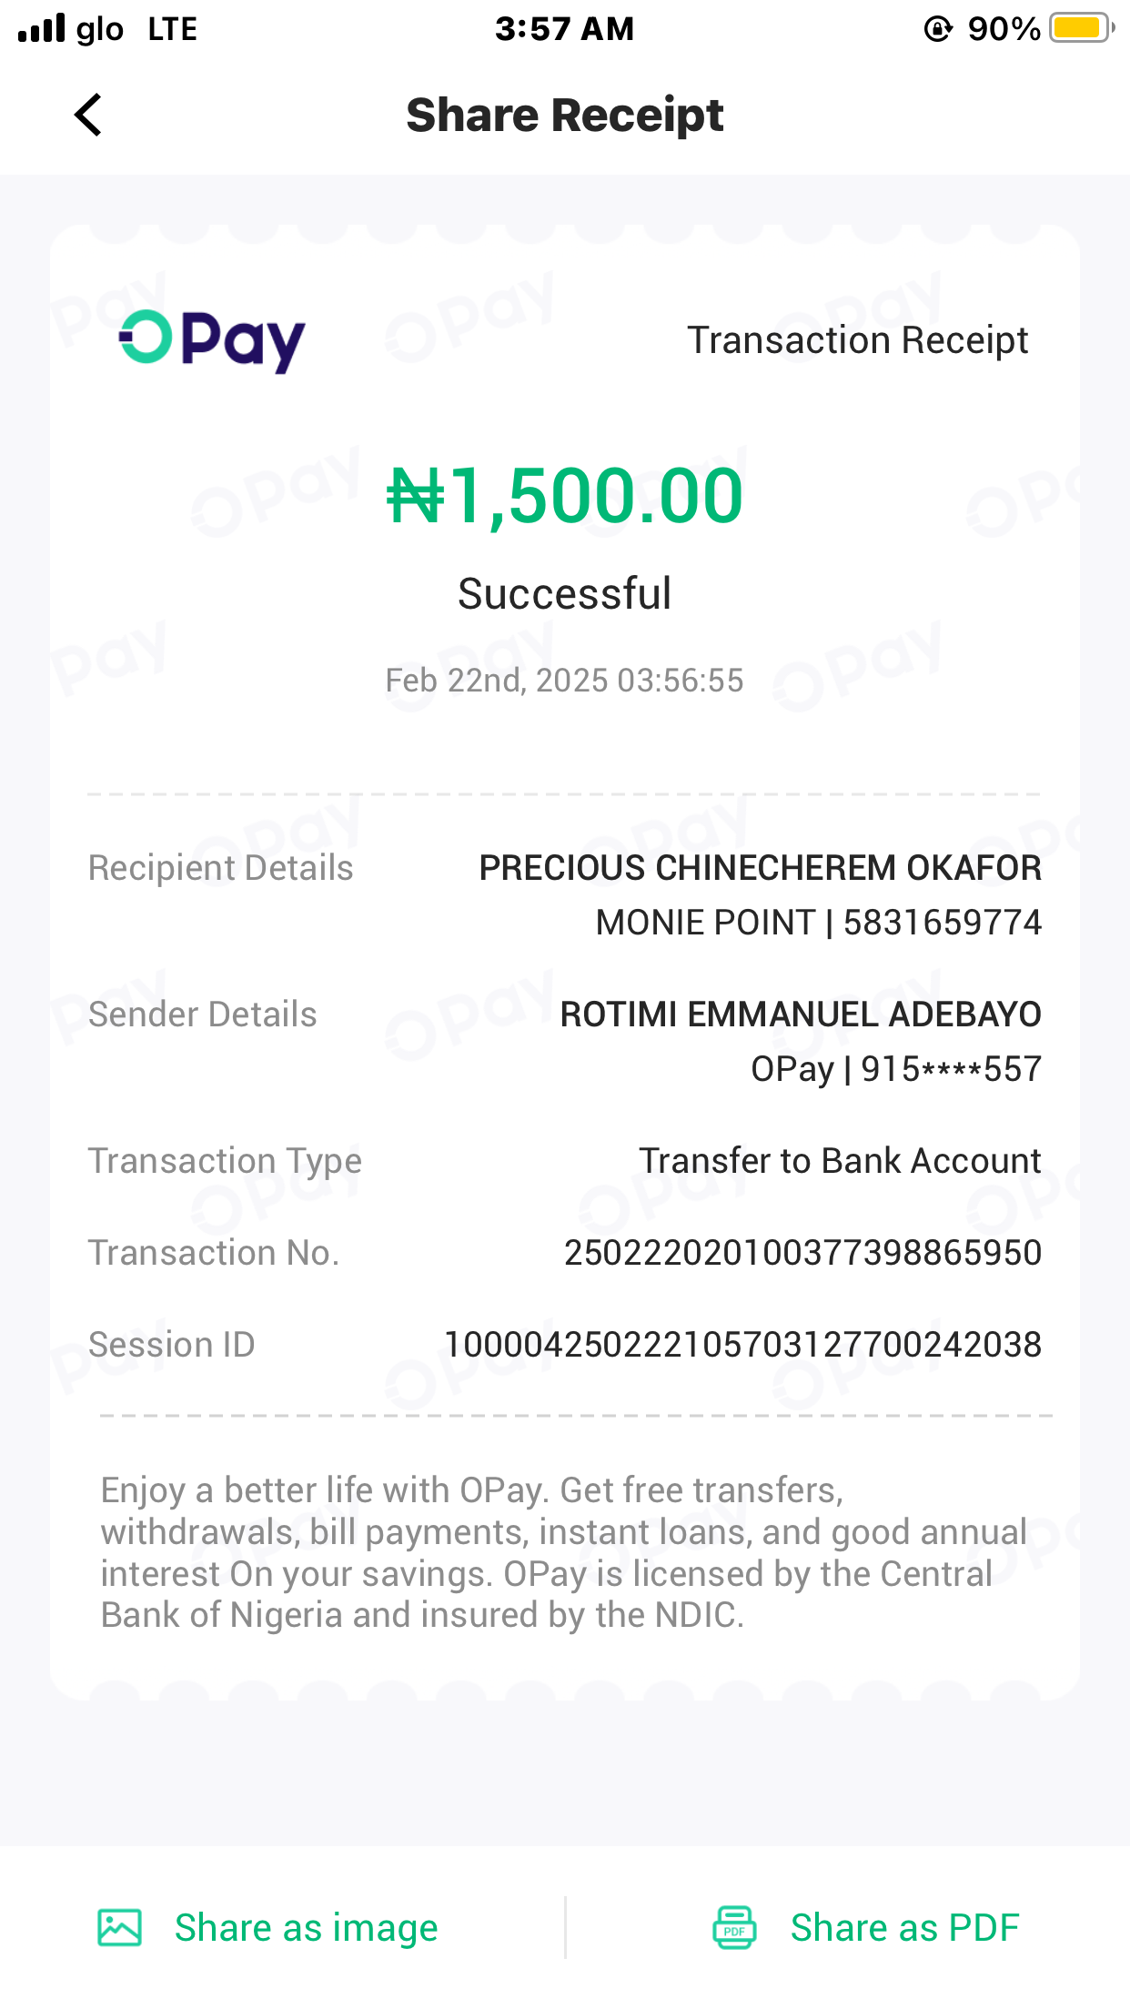Tap the 3:57 AM clock in status bar
Viewport: 1130px width, 2009px height.
564,29
